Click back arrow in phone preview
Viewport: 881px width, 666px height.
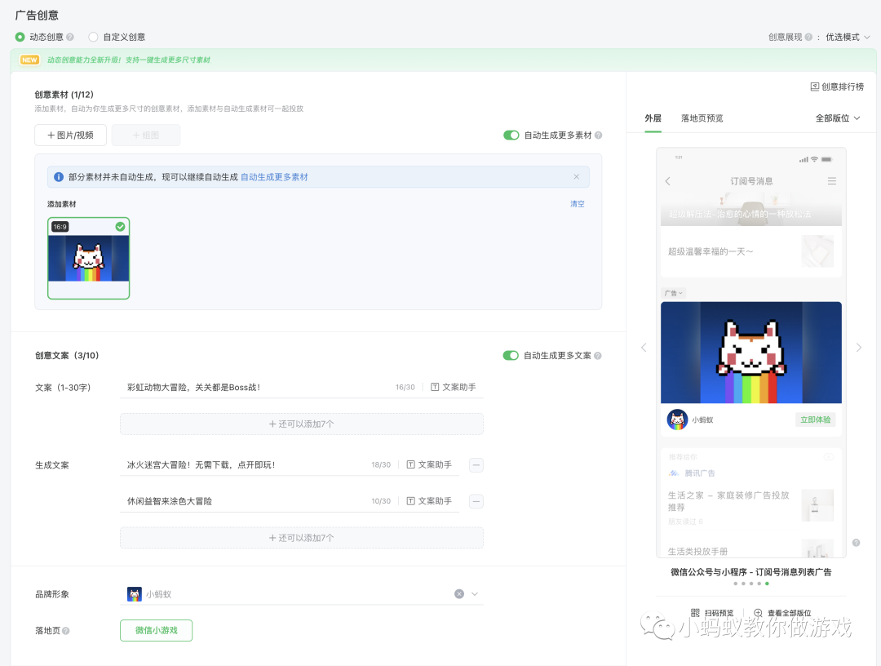(667, 181)
